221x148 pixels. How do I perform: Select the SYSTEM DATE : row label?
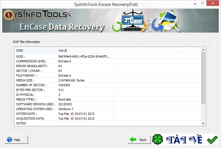(x=26, y=114)
